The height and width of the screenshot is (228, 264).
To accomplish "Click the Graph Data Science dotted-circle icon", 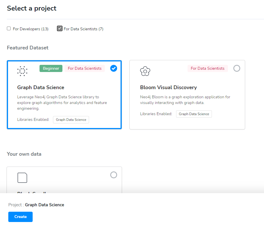I will [x=22, y=71].
